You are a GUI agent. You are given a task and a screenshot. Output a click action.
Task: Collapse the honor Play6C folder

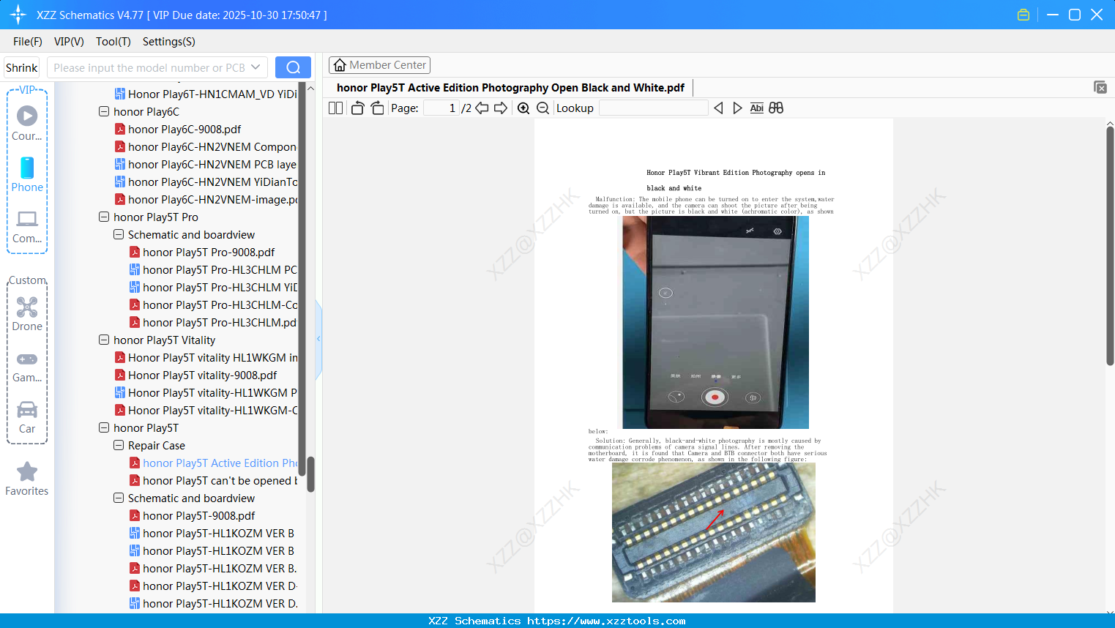click(104, 111)
